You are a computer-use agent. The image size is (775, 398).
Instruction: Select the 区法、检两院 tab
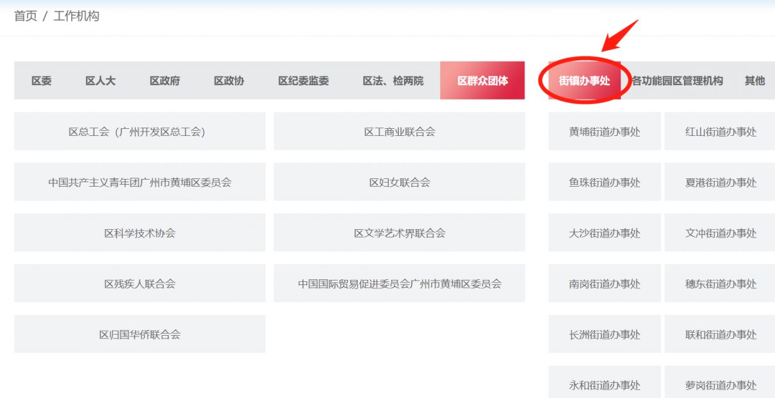point(393,81)
